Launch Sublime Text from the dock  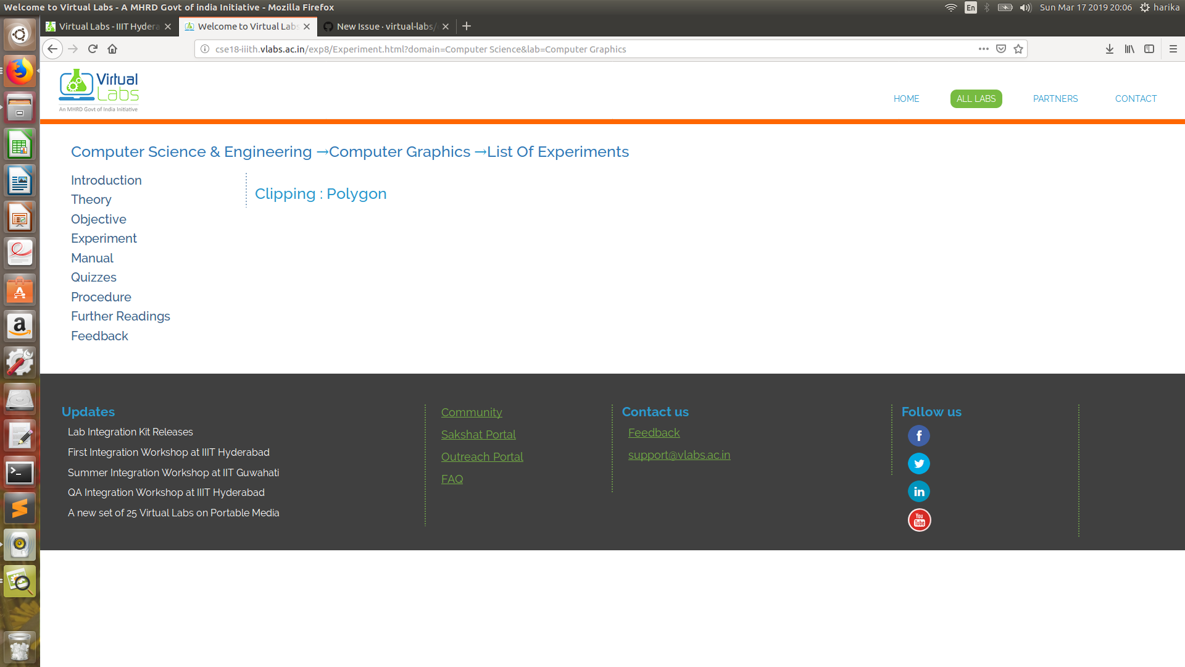20,508
